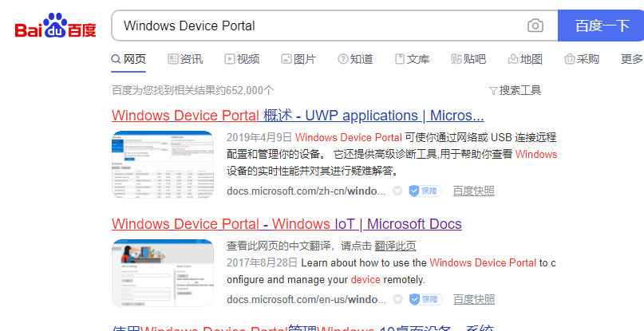This screenshot has width=644, height=331.
Task: Click the 百度为您找到相关结果约652,000个 text
Action: 192,90
